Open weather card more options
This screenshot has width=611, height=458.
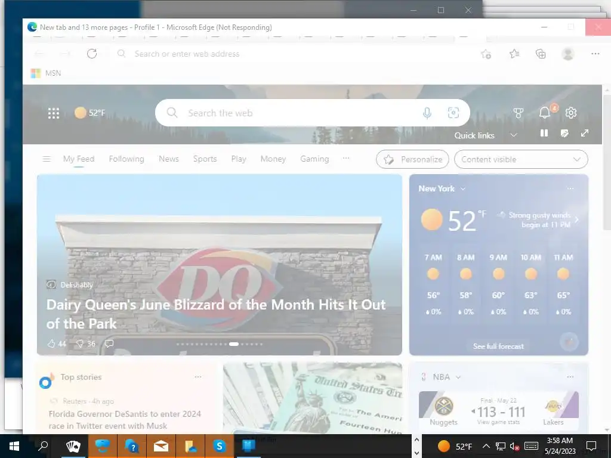pos(570,188)
